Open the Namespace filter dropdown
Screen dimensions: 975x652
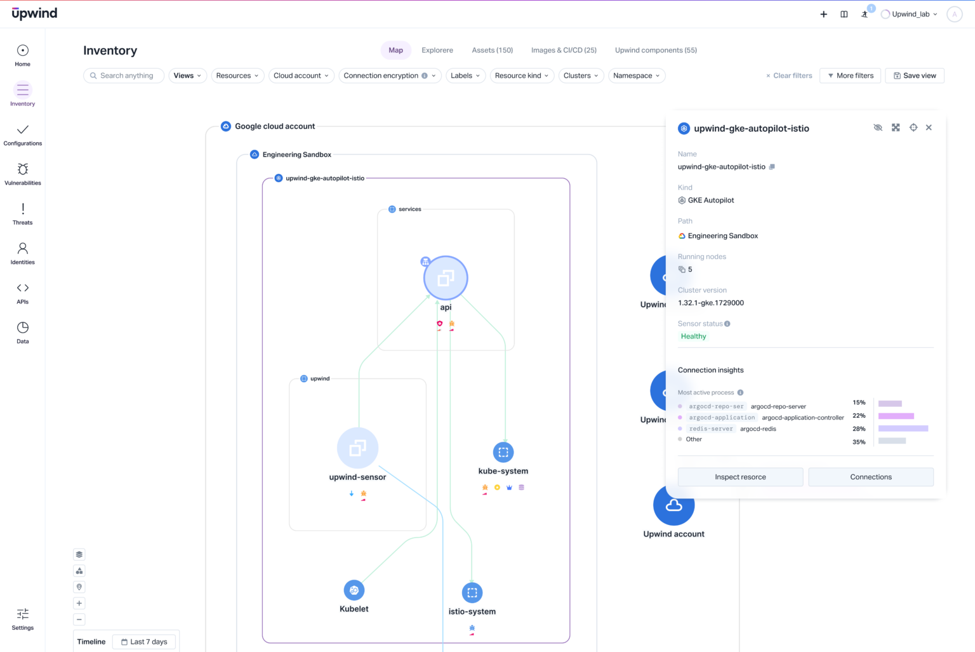(x=636, y=76)
